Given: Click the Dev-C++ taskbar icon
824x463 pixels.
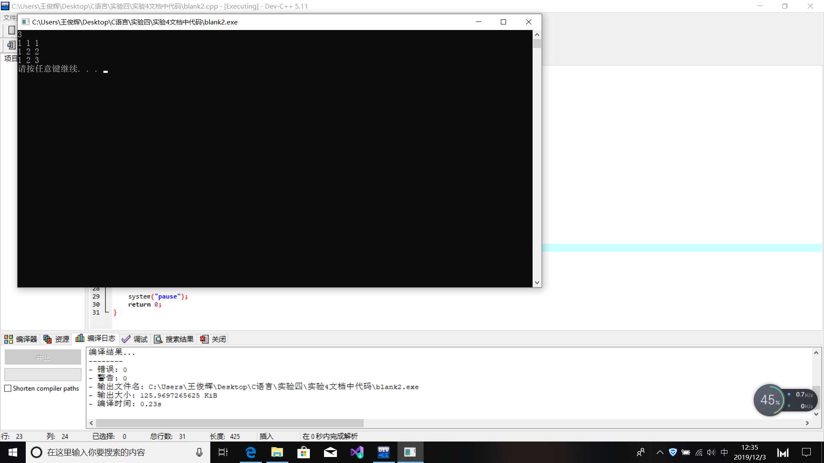Looking at the screenshot, I should point(383,452).
